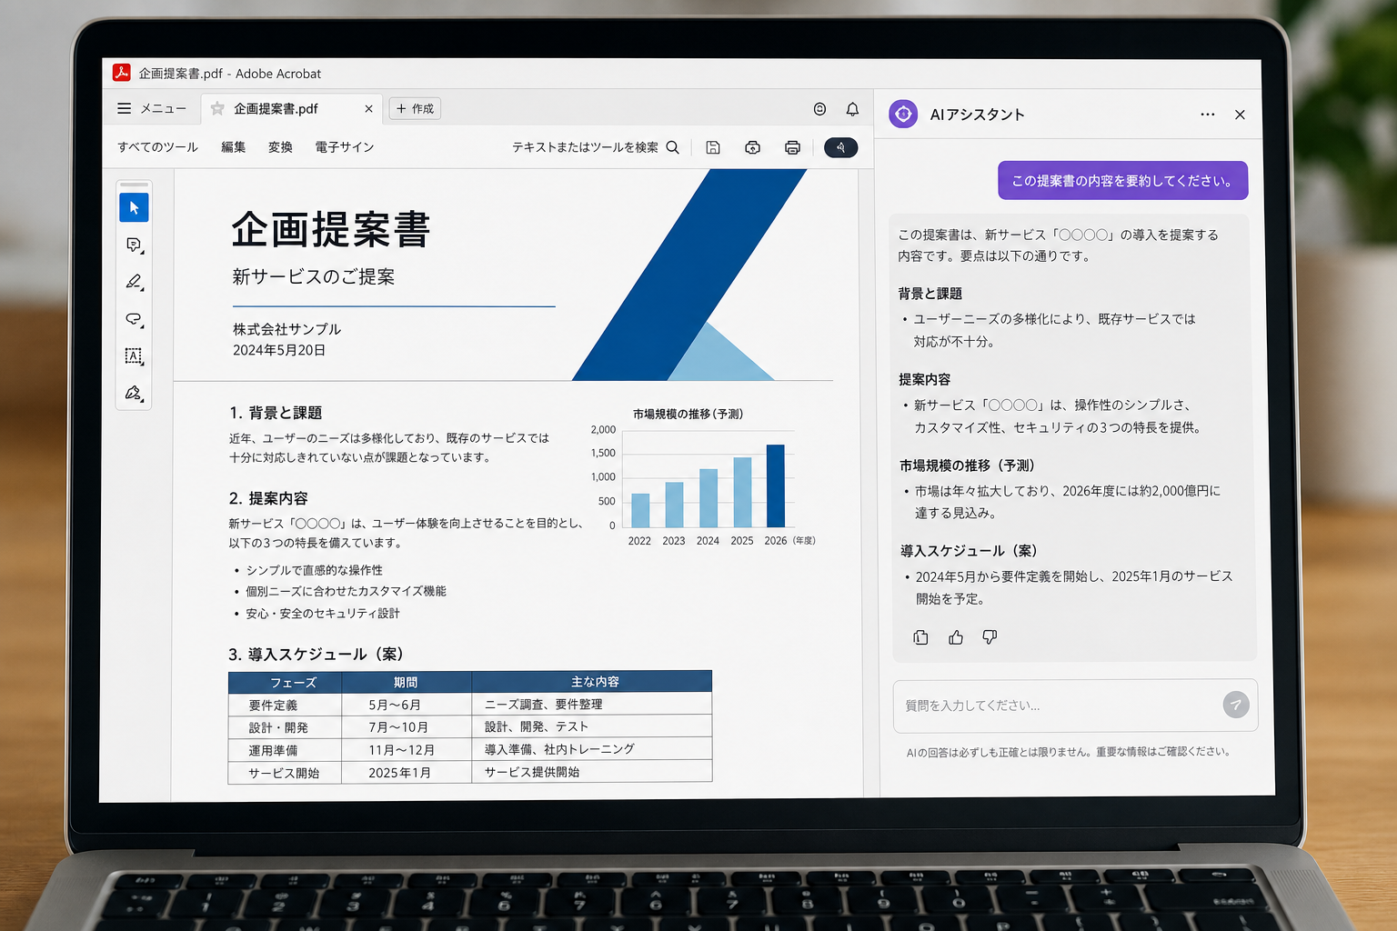Image resolution: width=1397 pixels, height=931 pixels.
Task: Click bullet 安心・安全のセキュリティ設計
Action: [323, 614]
